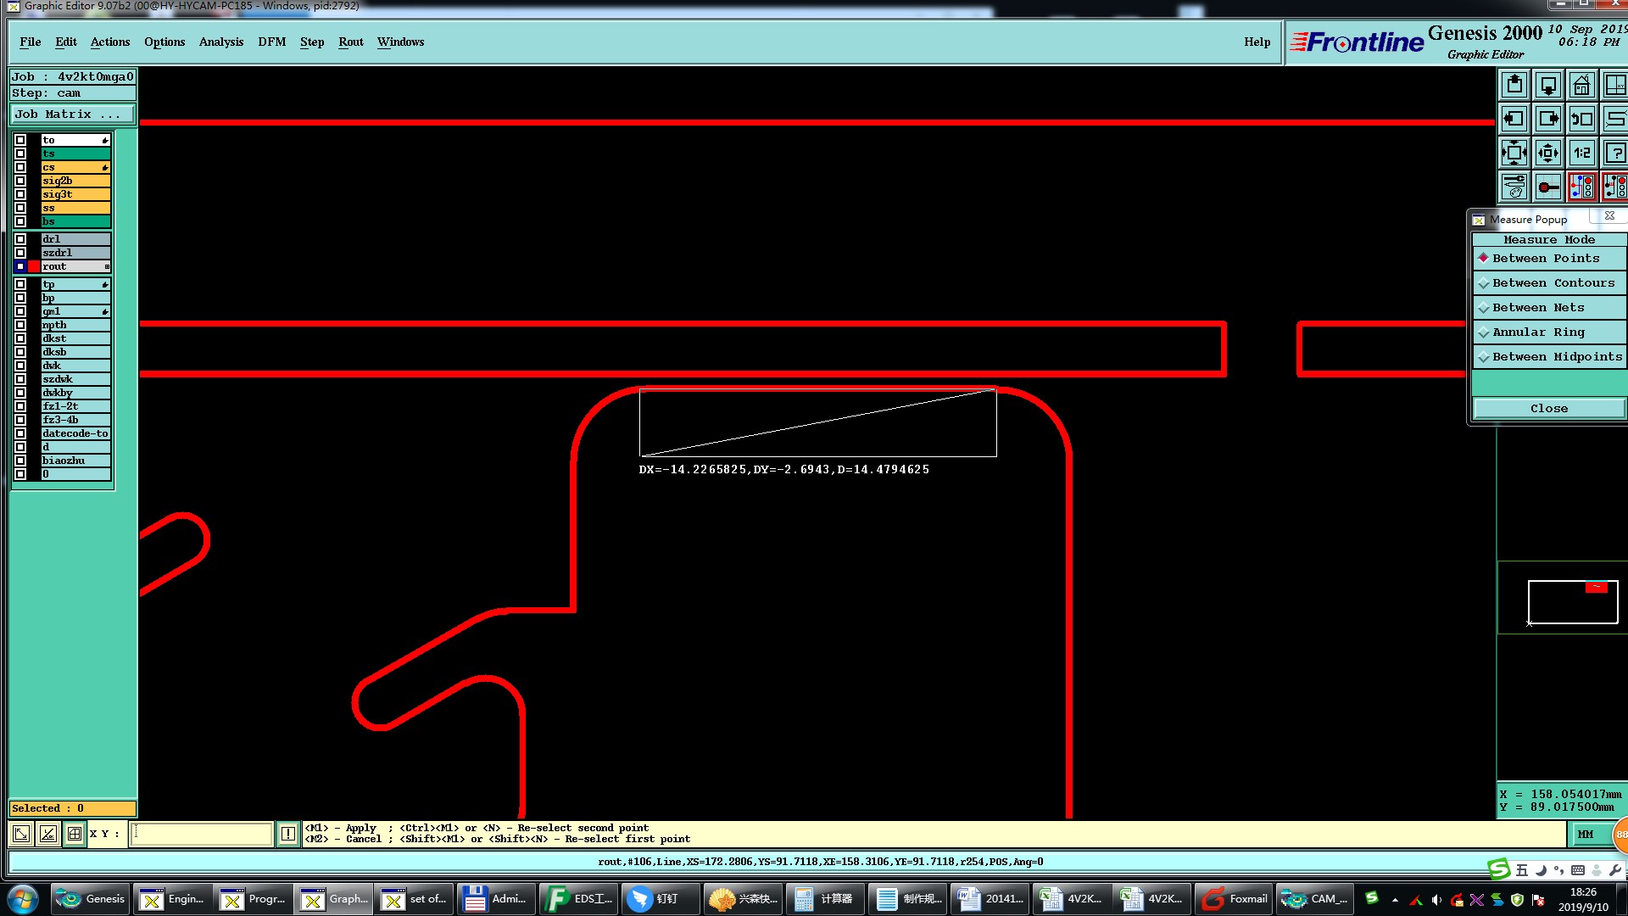Click the pan up arrow icon
This screenshot has width=1628, height=916.
(x=1514, y=86)
